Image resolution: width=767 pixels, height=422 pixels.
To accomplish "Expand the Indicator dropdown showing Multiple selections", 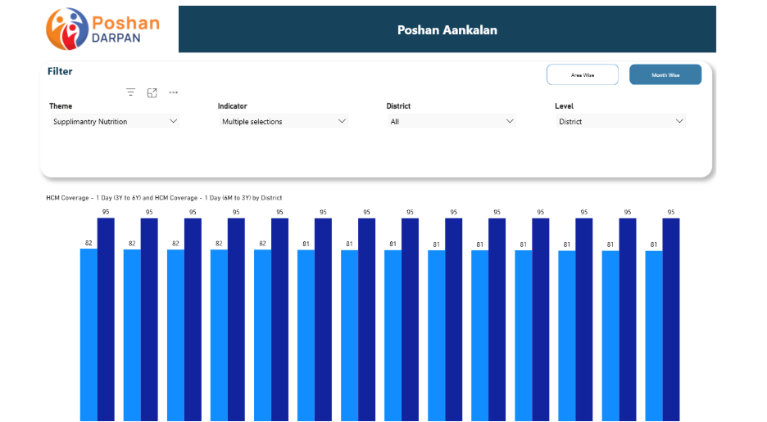I will point(284,121).
